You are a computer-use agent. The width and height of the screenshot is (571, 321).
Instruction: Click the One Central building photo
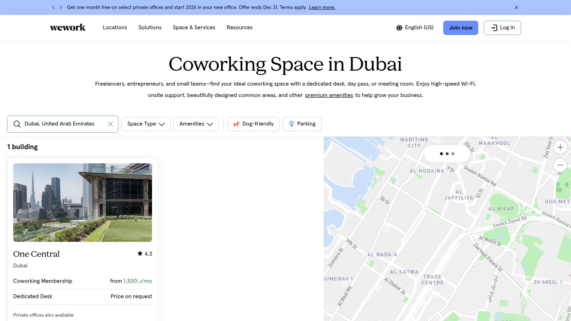coord(82,202)
